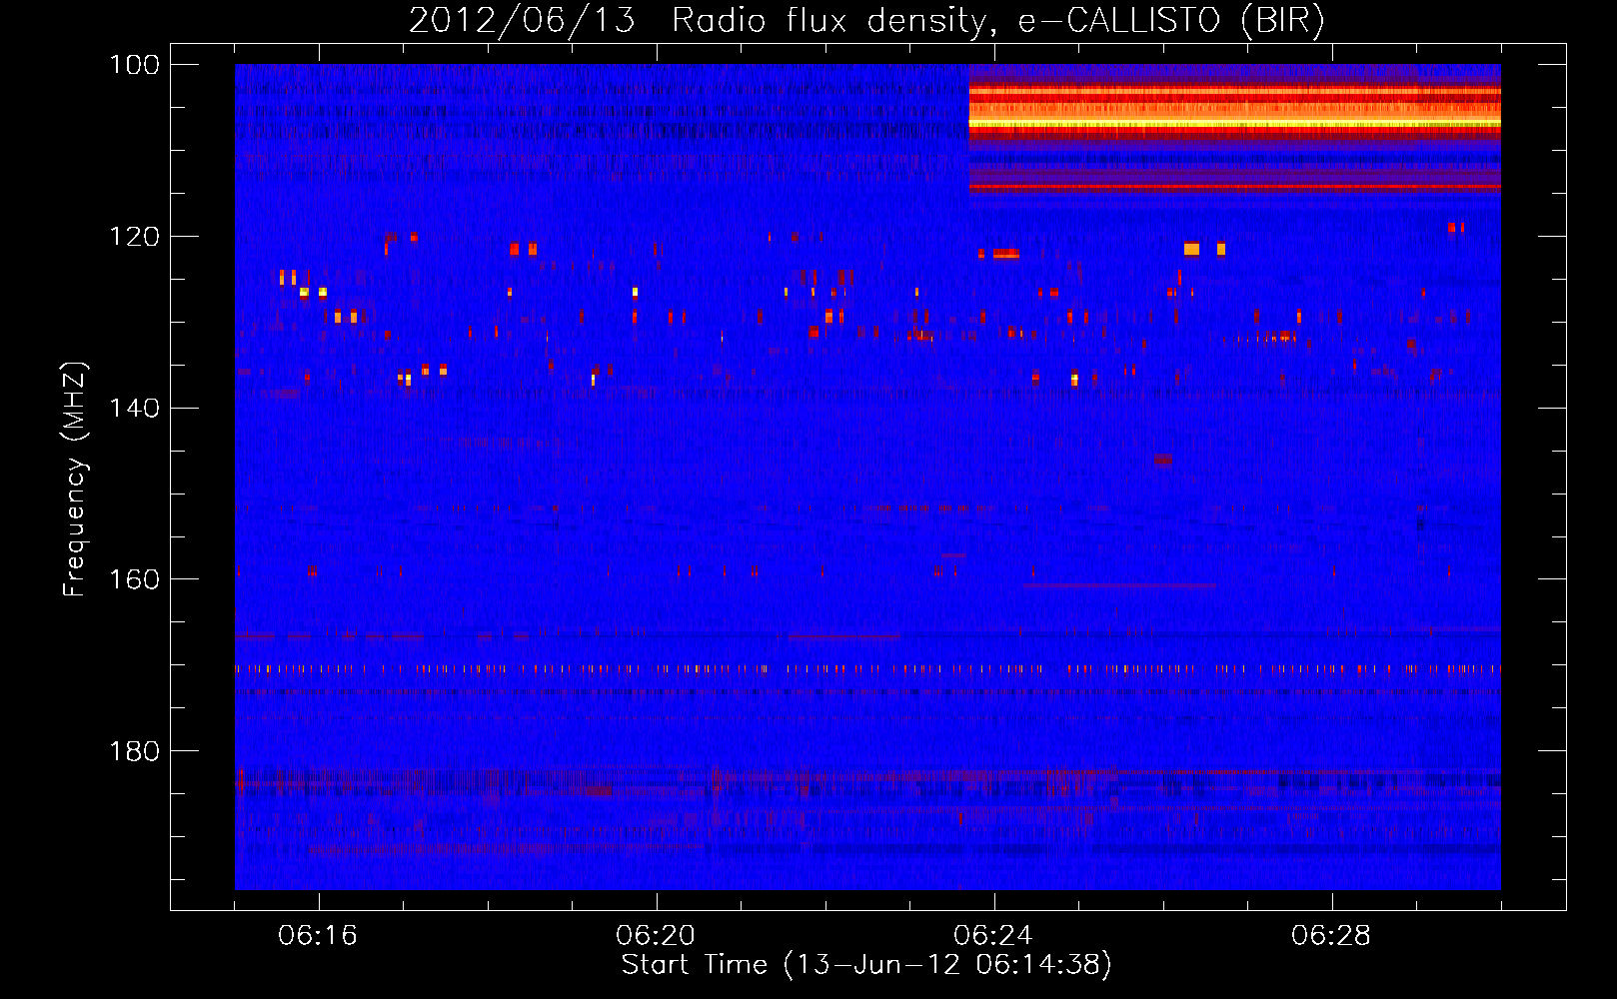Click the 'Start Time (13-Jun-12 06:14:38)' label
The image size is (1617, 999).
(x=866, y=965)
